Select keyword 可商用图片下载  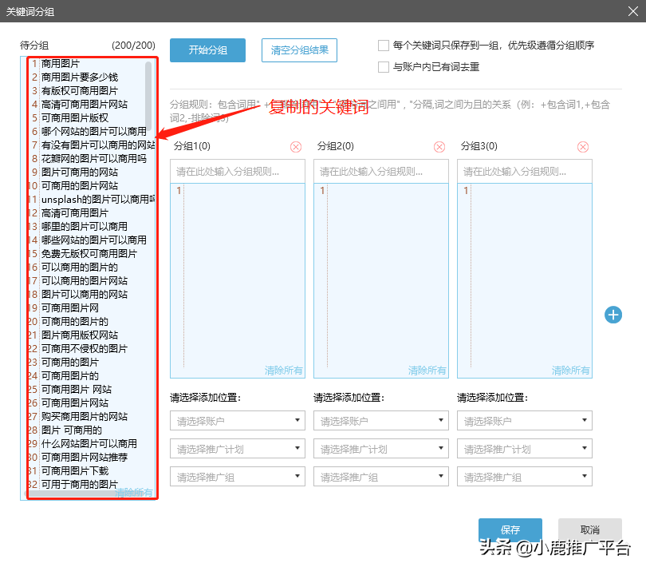pos(75,471)
